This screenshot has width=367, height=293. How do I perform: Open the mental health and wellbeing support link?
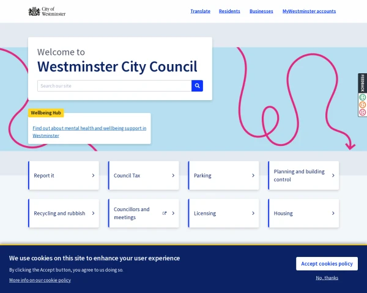(89, 132)
